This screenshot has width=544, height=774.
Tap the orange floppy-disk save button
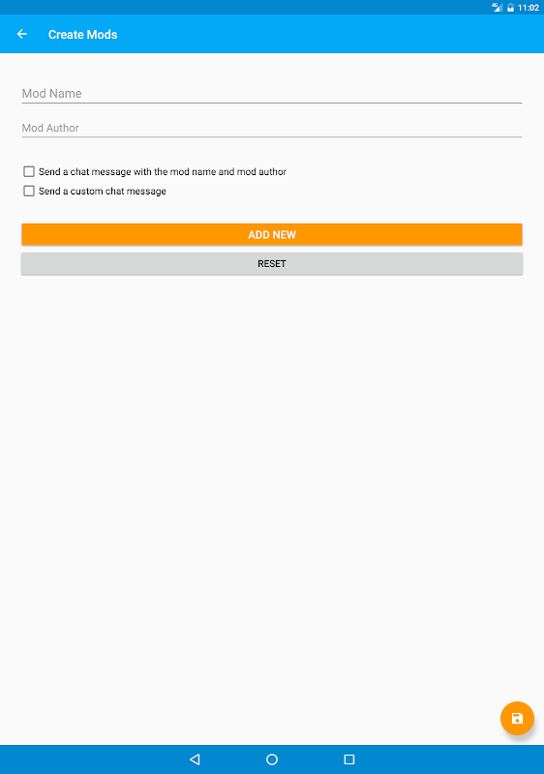click(x=517, y=718)
